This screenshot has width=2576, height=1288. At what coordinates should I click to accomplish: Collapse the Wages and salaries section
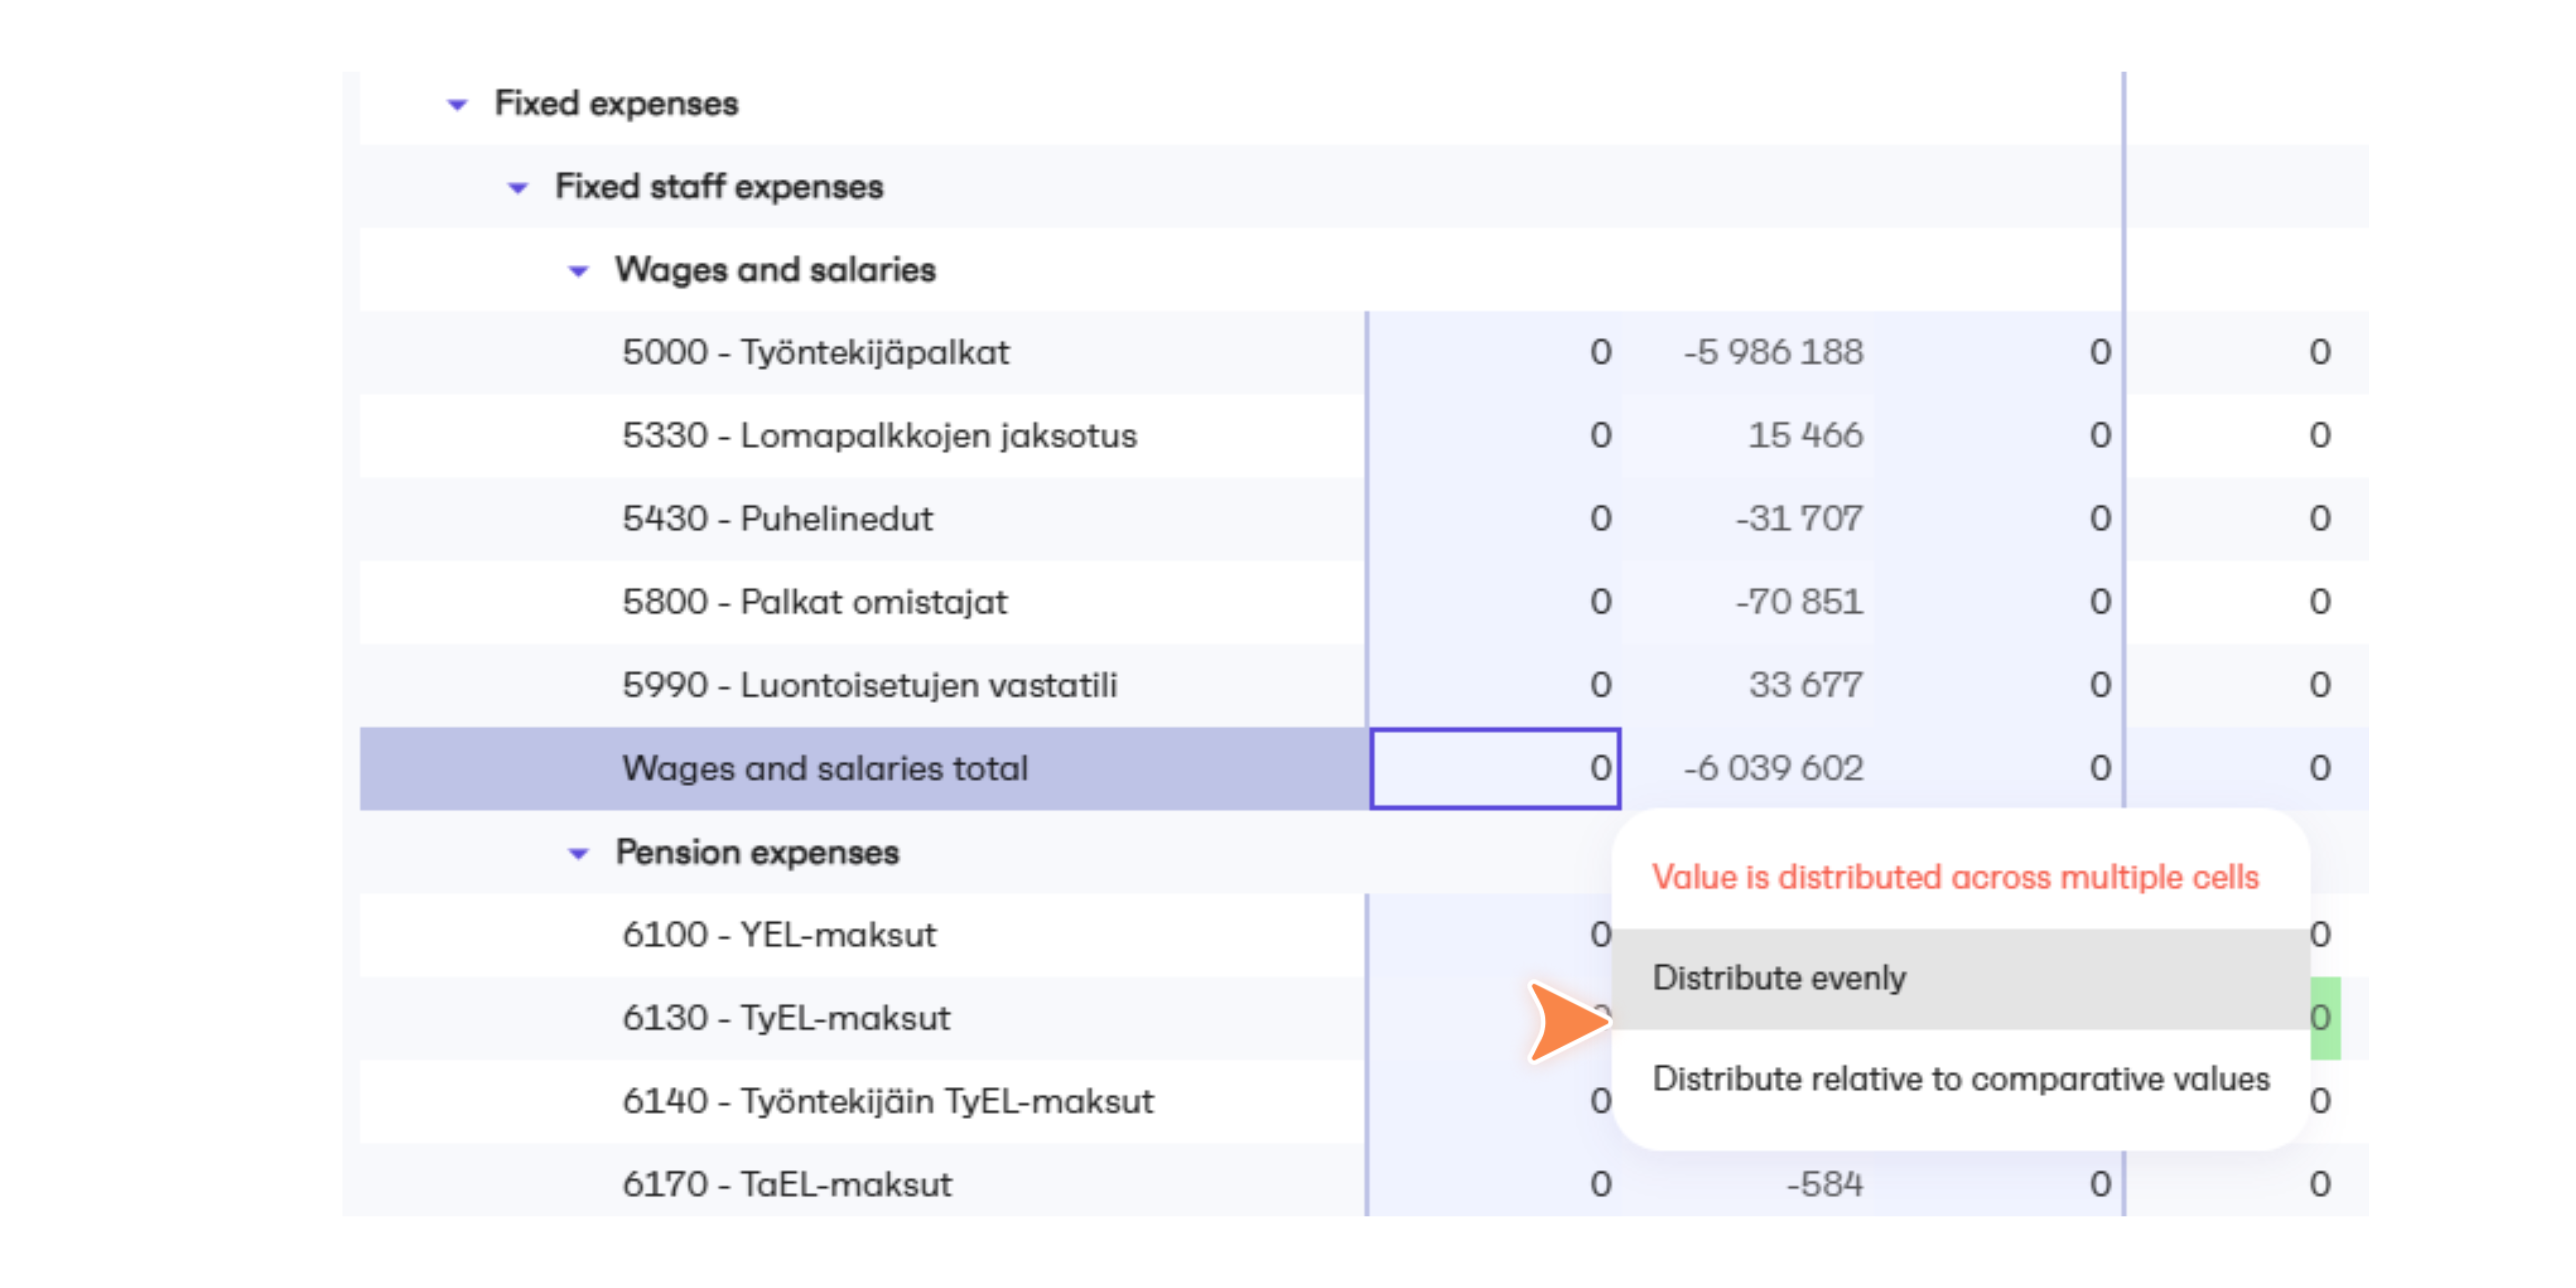coord(578,270)
